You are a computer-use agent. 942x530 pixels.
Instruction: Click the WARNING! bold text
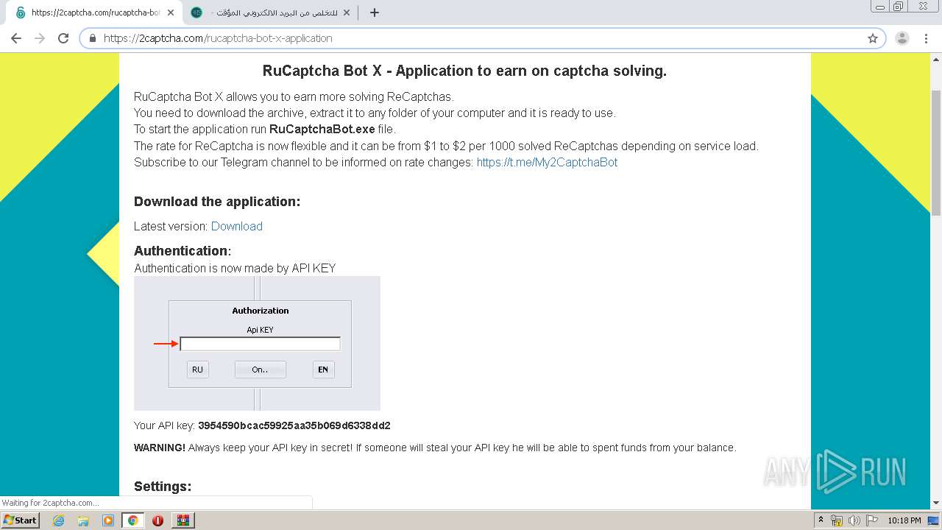(160, 448)
